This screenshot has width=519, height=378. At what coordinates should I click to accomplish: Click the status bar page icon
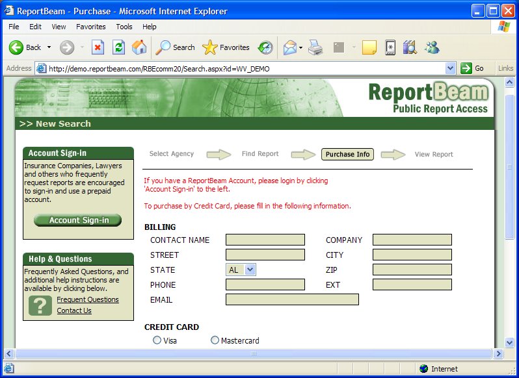pyautogui.click(x=9, y=368)
